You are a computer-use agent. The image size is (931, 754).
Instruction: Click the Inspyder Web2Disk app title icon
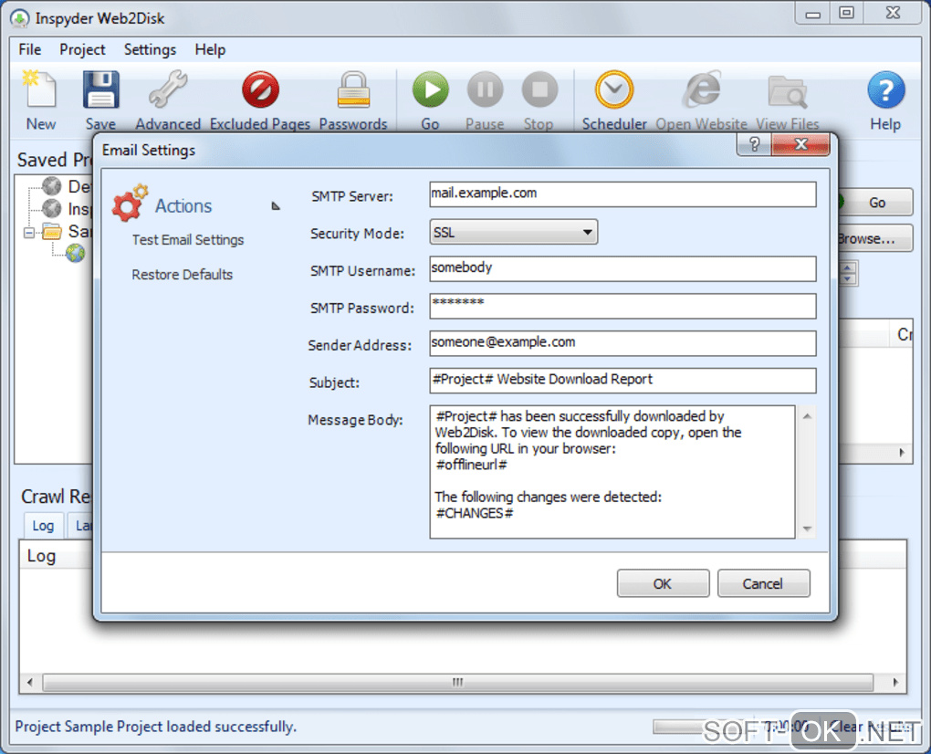[19, 18]
